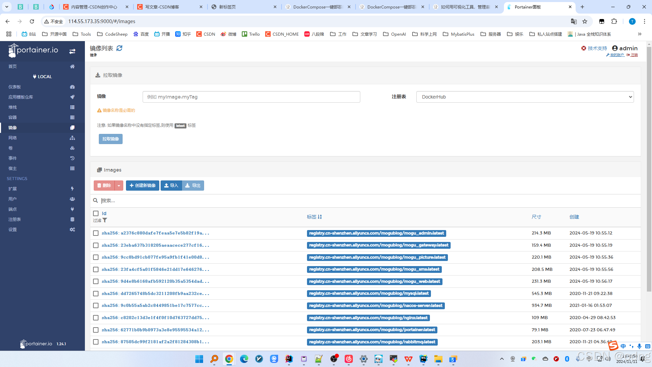Click the translate page icon in address bar
Screen dimensions: 652x367
574,21
